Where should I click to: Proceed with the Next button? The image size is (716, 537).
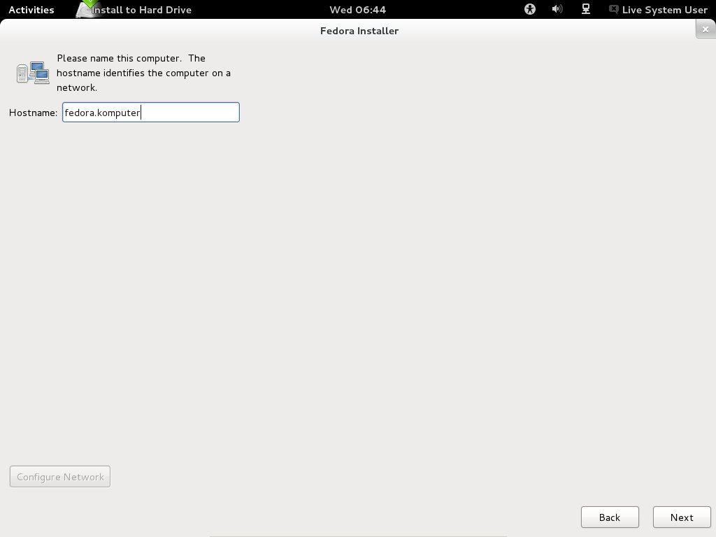pos(682,517)
